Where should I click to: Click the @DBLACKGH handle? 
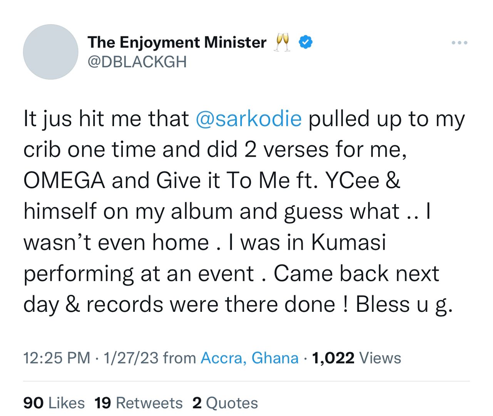[137, 62]
